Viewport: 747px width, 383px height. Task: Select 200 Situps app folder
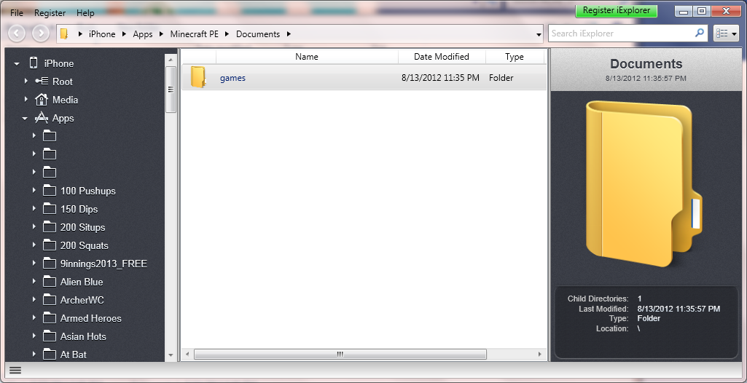(83, 227)
